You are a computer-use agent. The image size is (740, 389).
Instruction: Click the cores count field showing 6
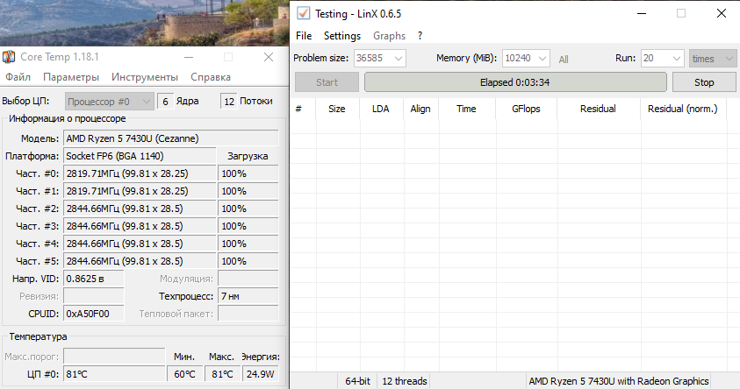coord(165,102)
